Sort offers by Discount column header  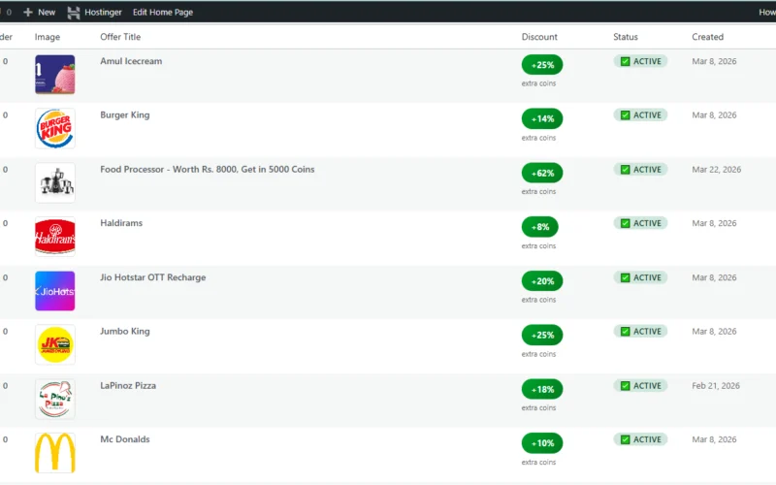pyautogui.click(x=539, y=37)
